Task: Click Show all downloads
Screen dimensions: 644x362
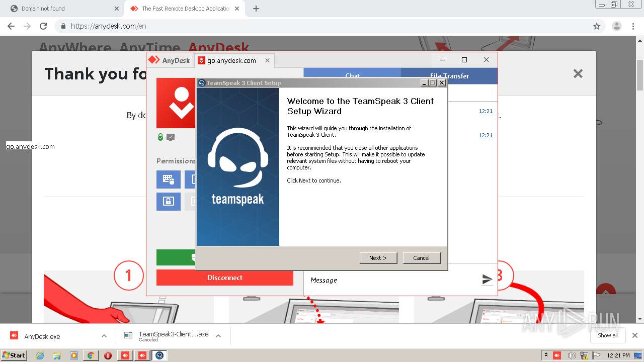Action: [x=608, y=335]
